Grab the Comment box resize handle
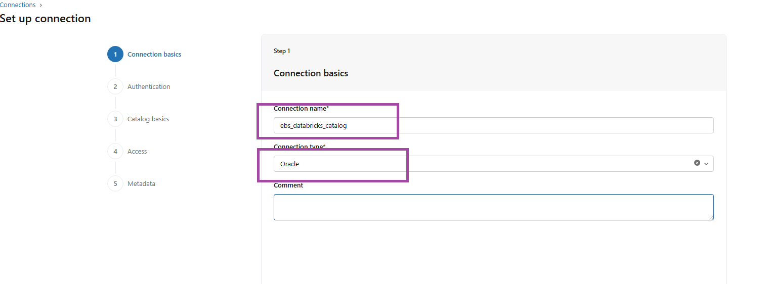 (x=711, y=217)
